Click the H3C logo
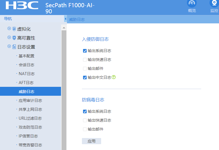This screenshot has height=150, width=219. [22, 5]
